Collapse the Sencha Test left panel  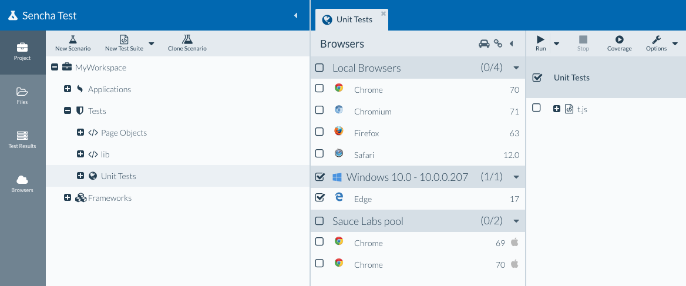295,16
